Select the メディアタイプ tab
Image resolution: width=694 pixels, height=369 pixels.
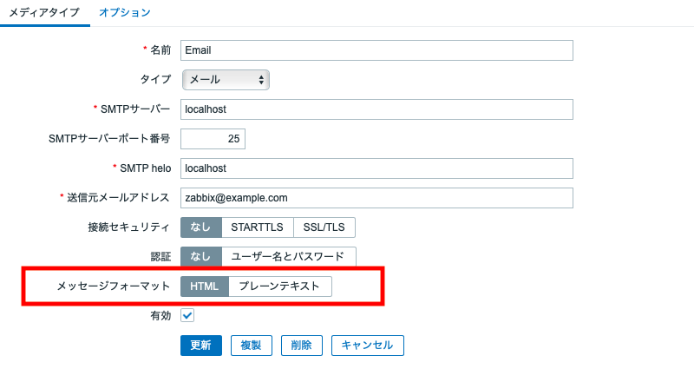click(x=44, y=12)
